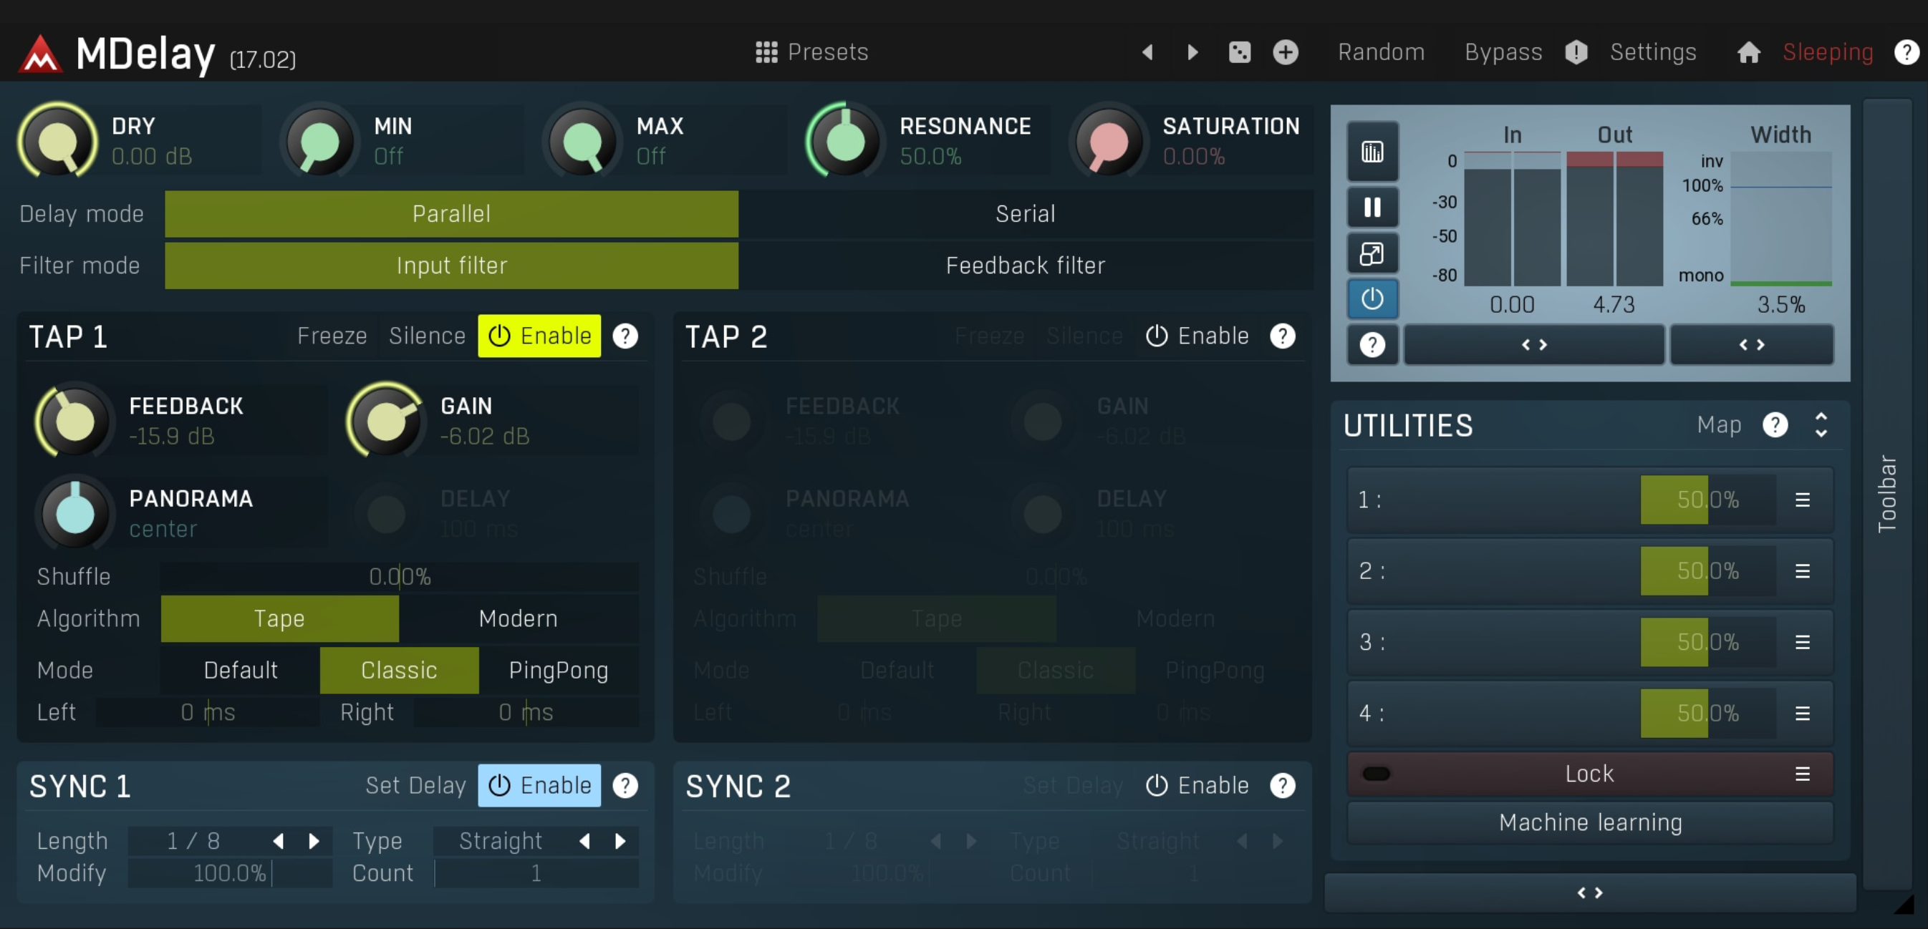Viewport: 1928px width, 929px height.
Task: Click the add preset plus icon
Action: [1285, 52]
